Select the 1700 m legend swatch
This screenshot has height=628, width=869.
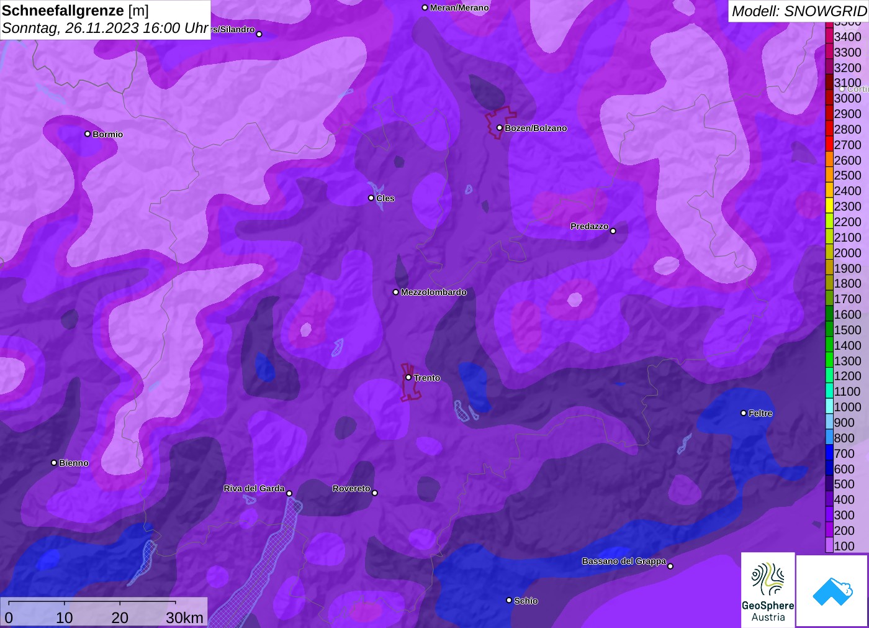click(829, 298)
